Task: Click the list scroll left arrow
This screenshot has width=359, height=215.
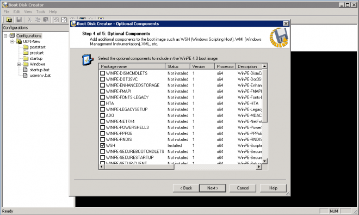Action: coord(101,167)
